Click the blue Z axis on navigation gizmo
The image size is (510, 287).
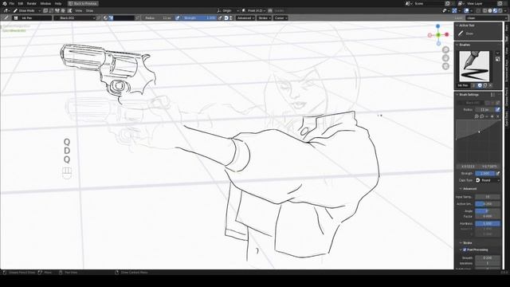pos(437,26)
